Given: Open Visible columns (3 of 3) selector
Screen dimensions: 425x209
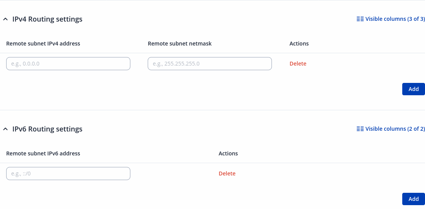Looking at the screenshot, I should click(395, 19).
